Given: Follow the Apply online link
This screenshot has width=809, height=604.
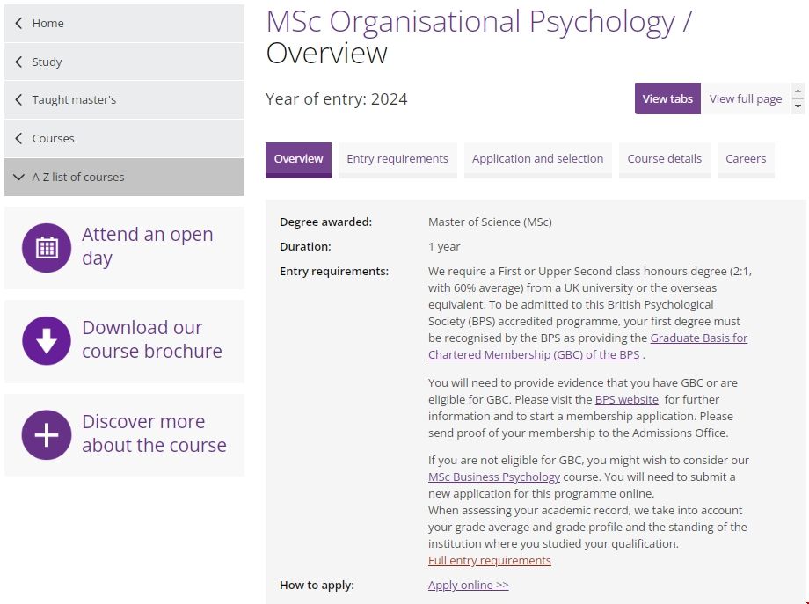Looking at the screenshot, I should pyautogui.click(x=468, y=585).
